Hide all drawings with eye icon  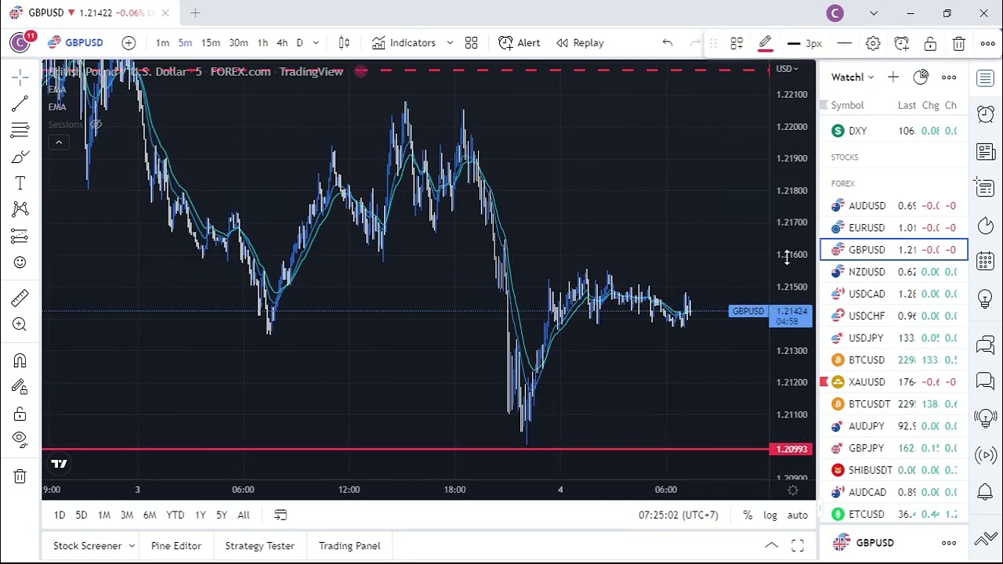pos(20,439)
